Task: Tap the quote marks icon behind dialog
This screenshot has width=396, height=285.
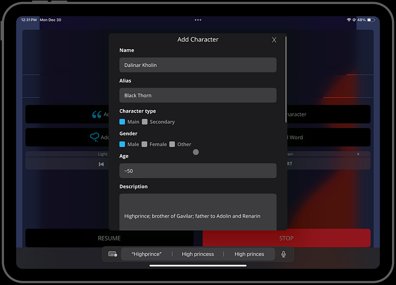Action: (x=97, y=115)
